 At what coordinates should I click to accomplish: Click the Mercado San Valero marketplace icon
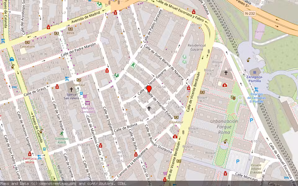point(88,103)
